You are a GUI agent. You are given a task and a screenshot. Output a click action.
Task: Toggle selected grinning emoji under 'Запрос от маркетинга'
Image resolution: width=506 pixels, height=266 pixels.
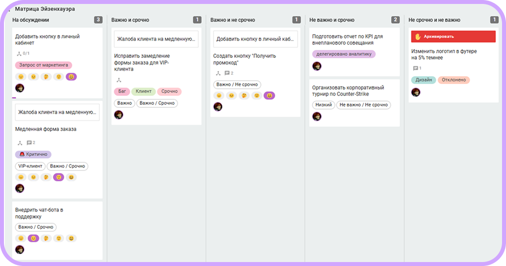tap(71, 77)
